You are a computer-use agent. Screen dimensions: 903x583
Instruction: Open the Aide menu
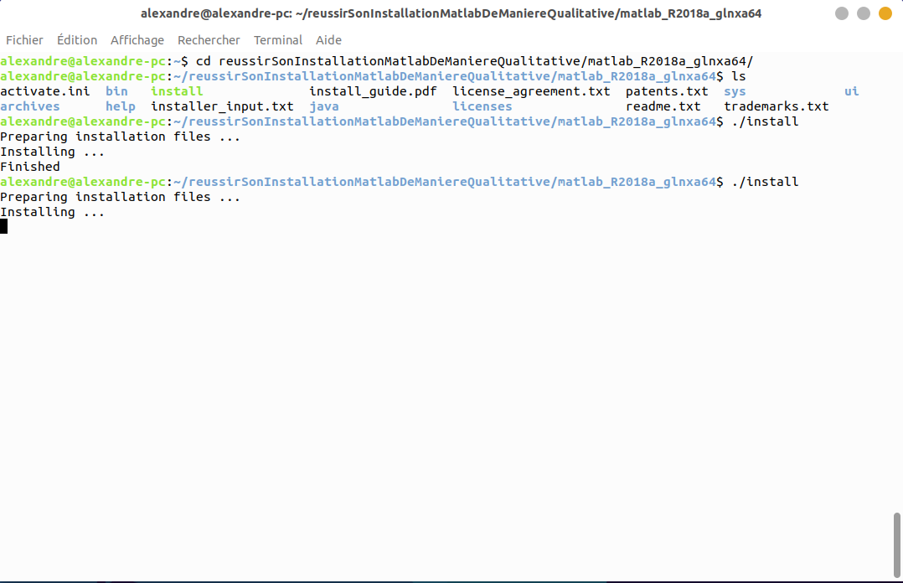[x=329, y=40]
